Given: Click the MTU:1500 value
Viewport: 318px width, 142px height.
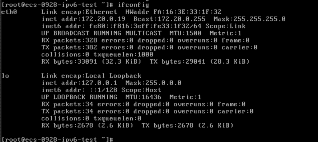Looking at the screenshot, I should [x=185, y=33].
